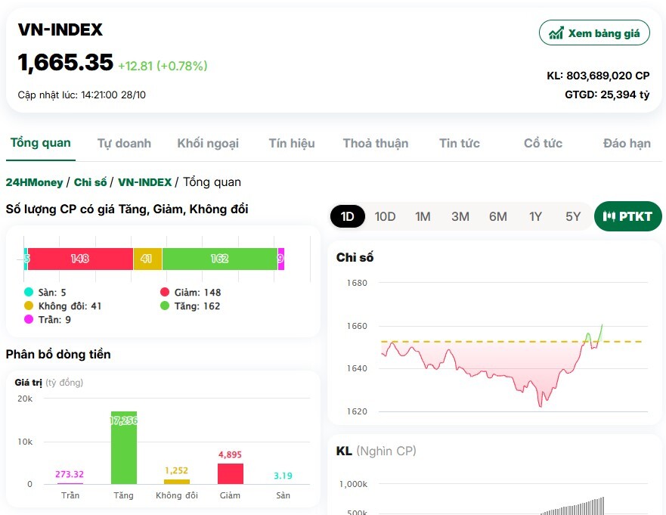Open the Đáo hạn tab
Screen dimensions: 666x515
627,143
